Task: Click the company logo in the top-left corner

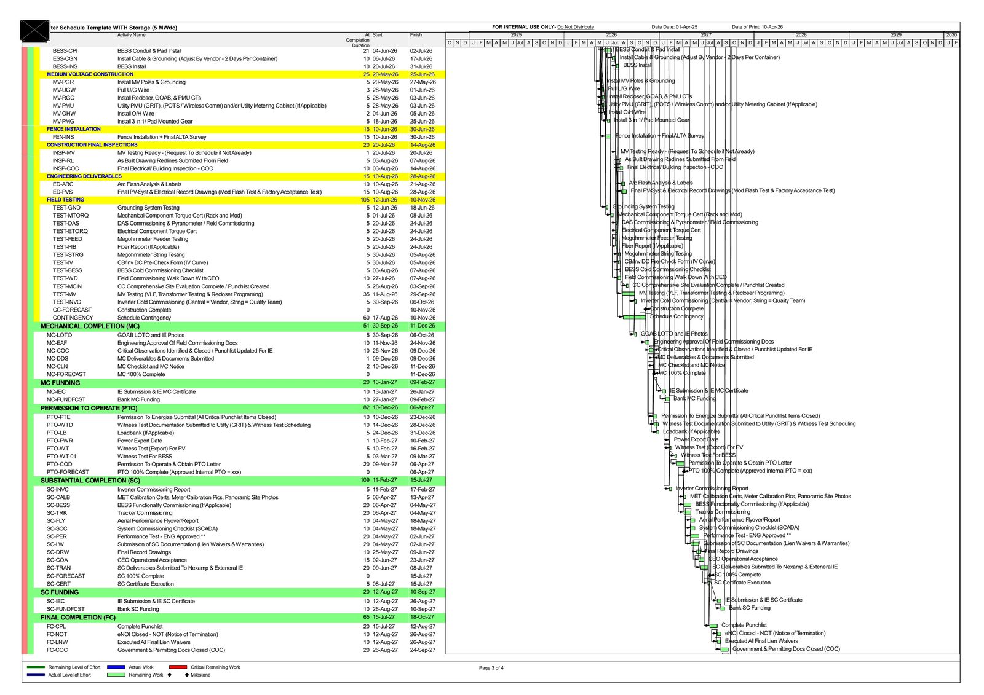Action: point(34,29)
